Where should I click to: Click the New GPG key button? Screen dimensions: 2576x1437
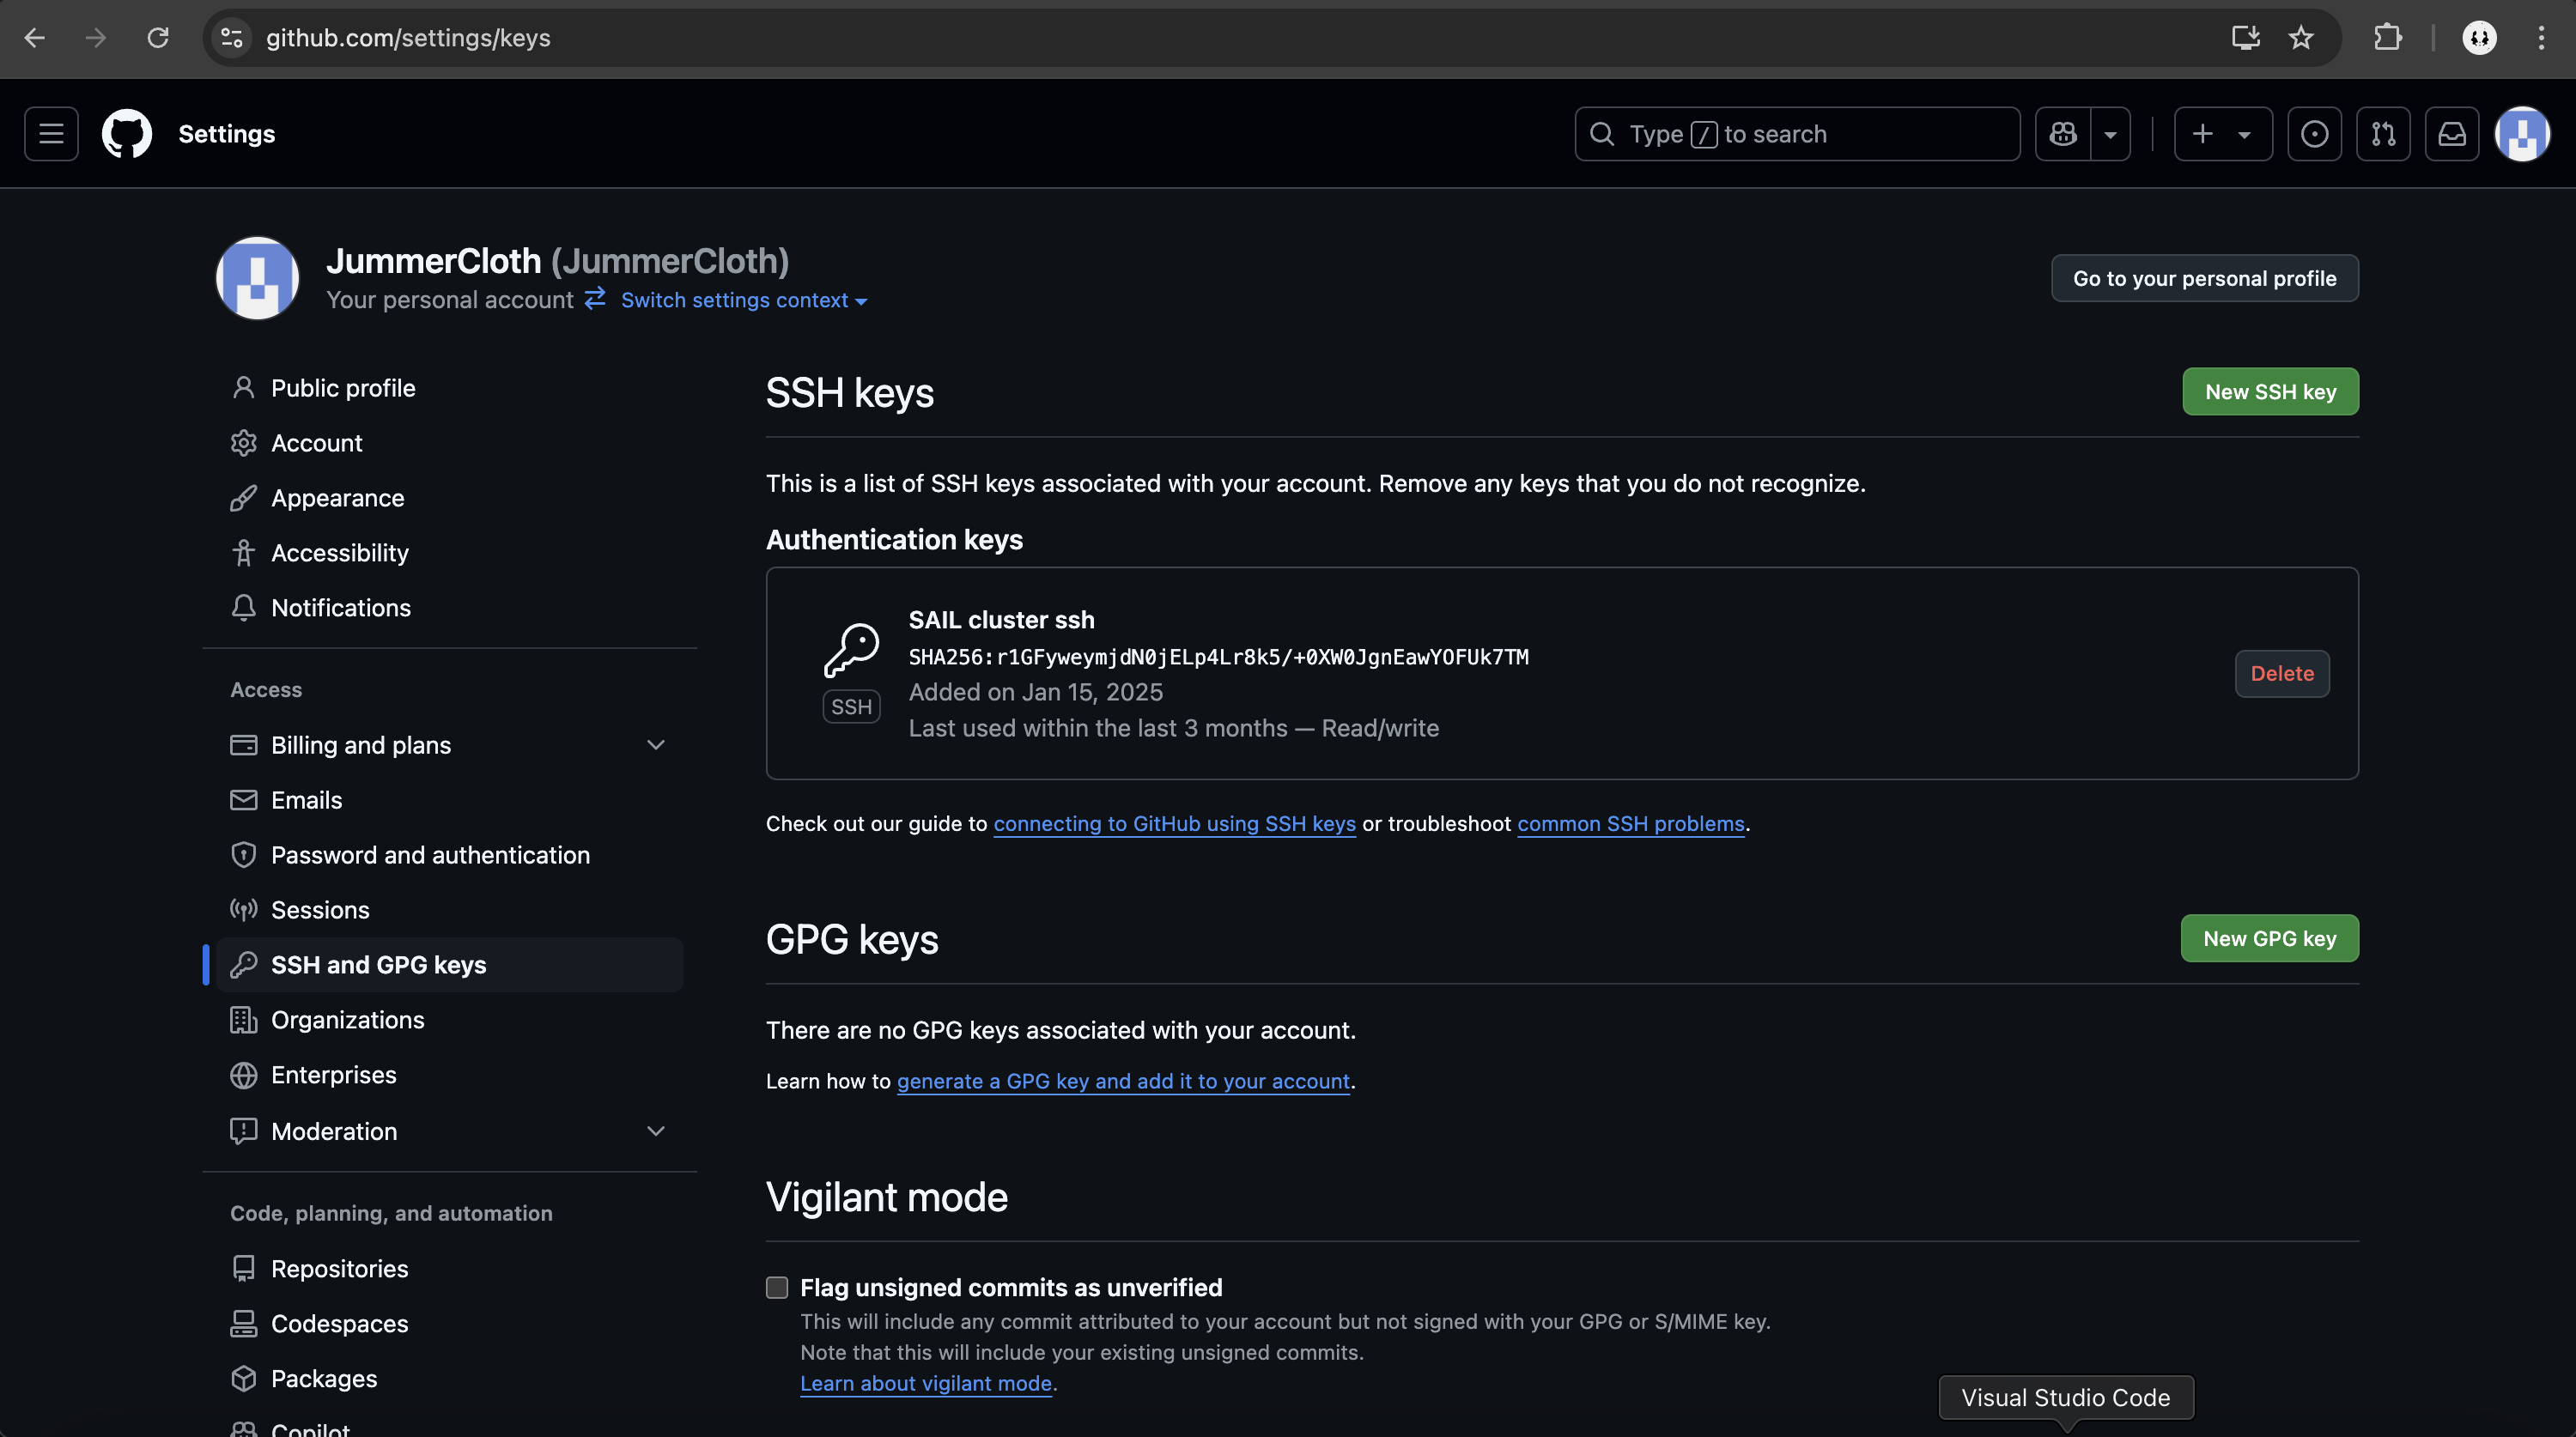2269,939
